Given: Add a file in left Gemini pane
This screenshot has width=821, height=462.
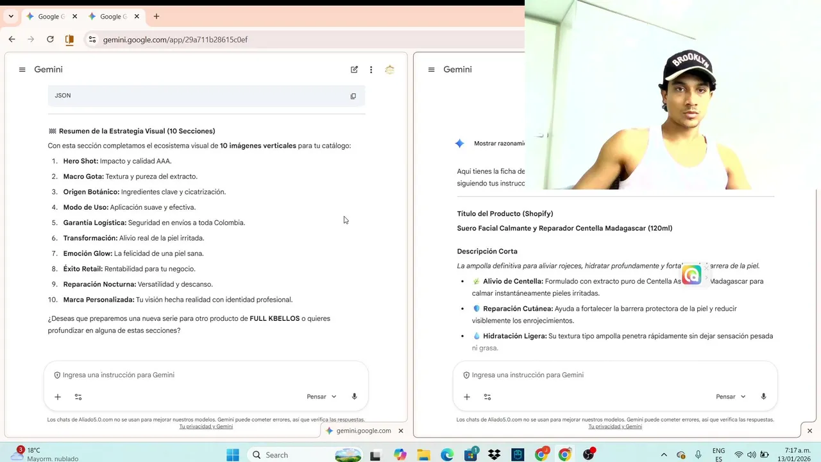Looking at the screenshot, I should click(x=58, y=397).
